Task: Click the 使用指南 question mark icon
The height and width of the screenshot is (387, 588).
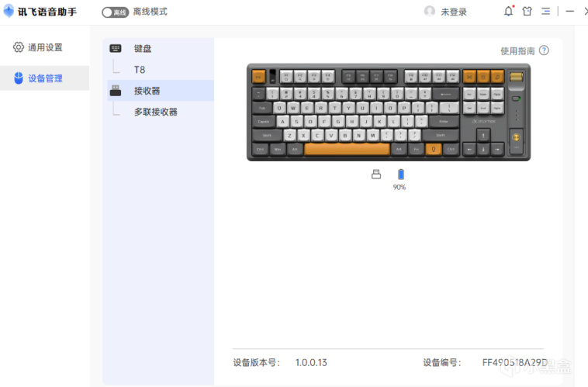Action: click(544, 50)
